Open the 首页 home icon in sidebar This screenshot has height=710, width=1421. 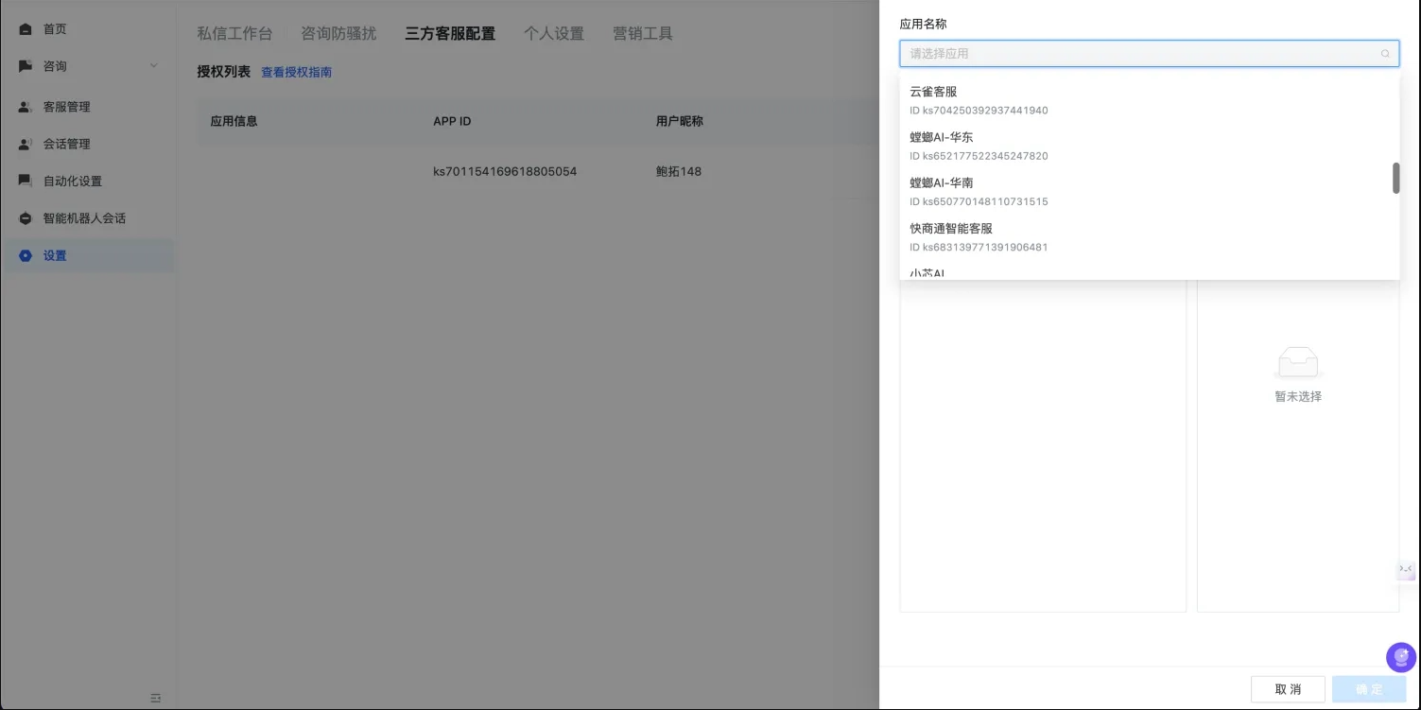[26, 28]
